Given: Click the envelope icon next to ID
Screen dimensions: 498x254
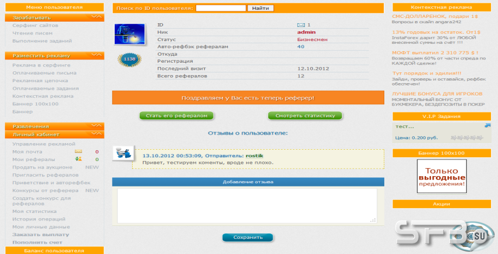Looking at the screenshot, I should coord(301,25).
